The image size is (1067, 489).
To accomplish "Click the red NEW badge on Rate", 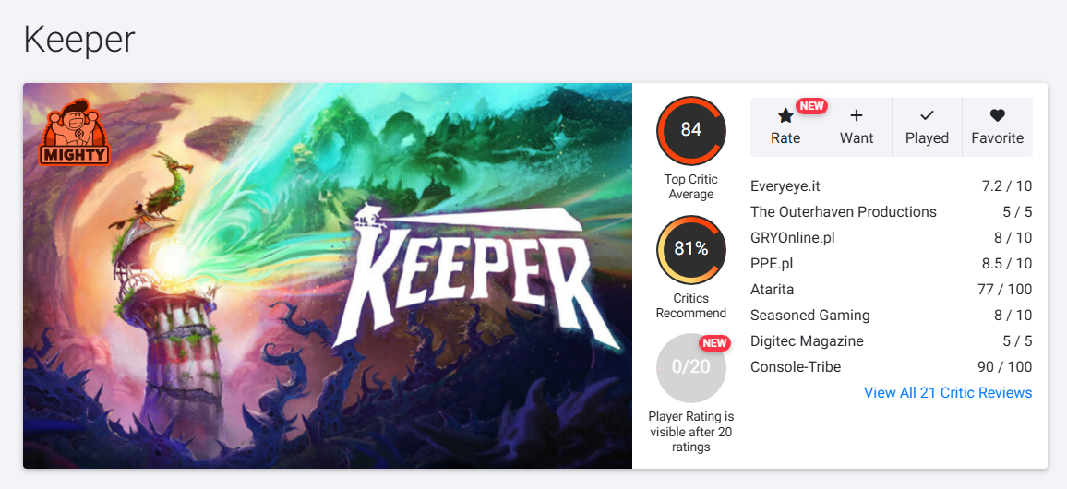I will [x=811, y=106].
